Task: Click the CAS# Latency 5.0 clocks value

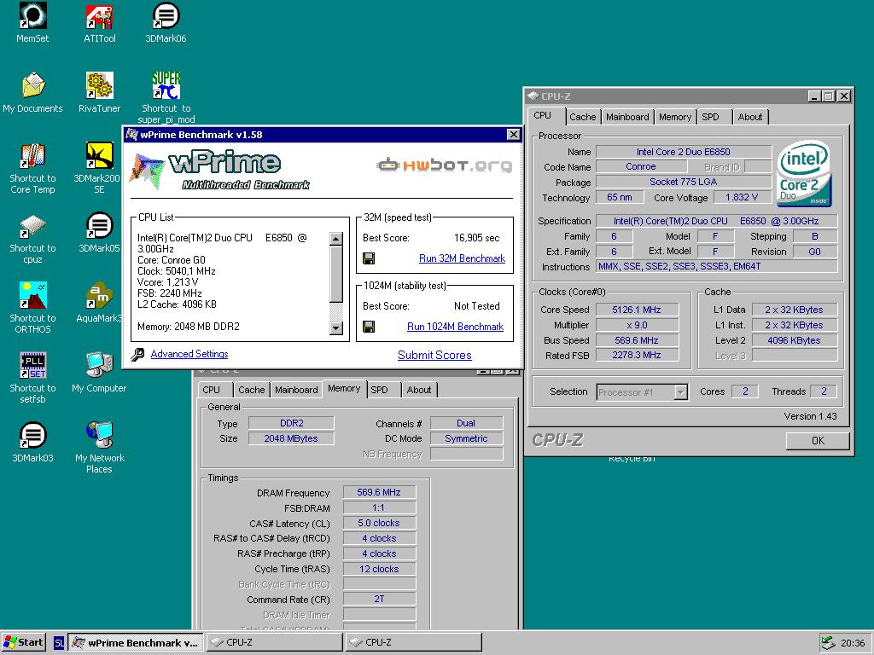Action: (379, 523)
